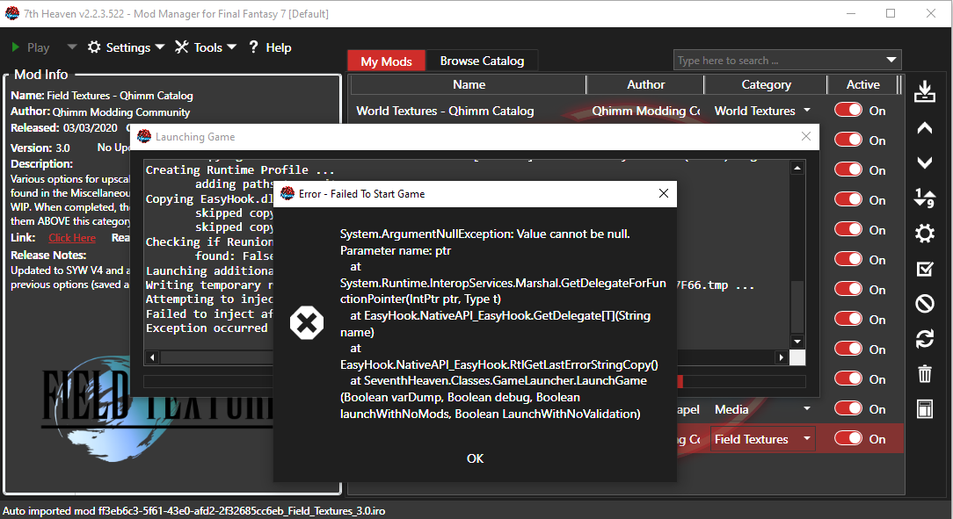Screen dimensions: 953x519
Task: Open the Play options dropdown arrow
Action: (x=72, y=47)
